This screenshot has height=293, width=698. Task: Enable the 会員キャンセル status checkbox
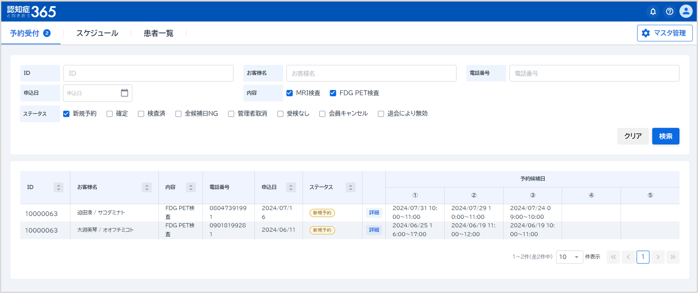(322, 114)
